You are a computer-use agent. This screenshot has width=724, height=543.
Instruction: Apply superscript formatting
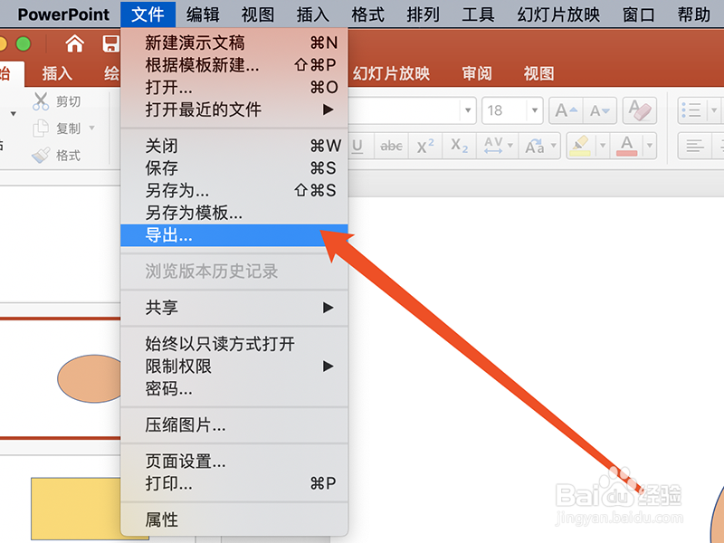click(x=425, y=146)
